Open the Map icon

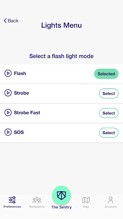coord(86,200)
